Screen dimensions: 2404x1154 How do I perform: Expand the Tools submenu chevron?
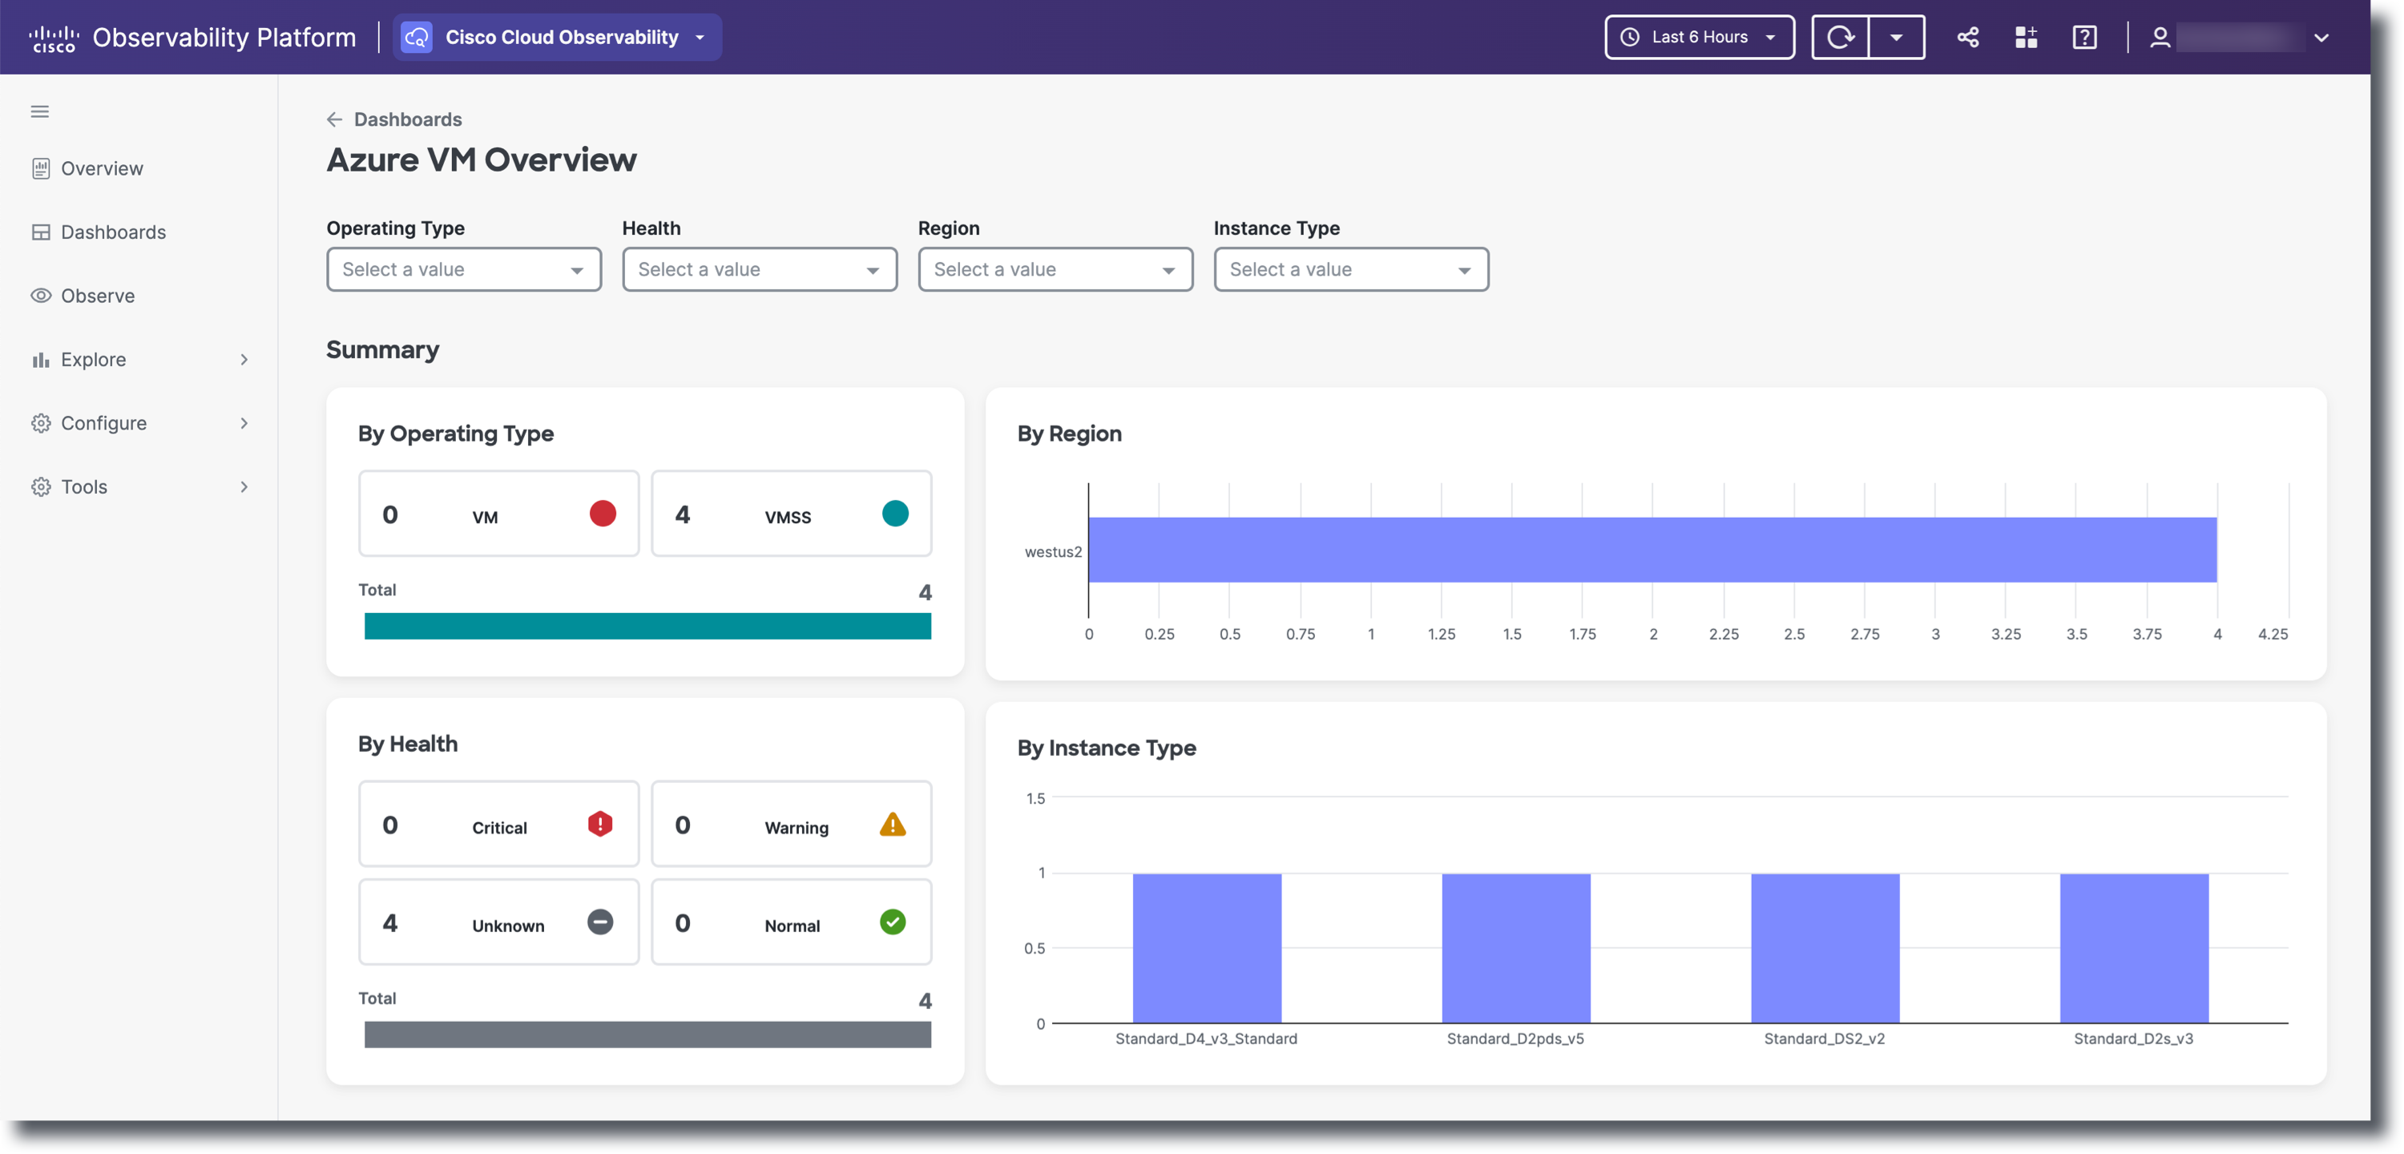click(244, 486)
